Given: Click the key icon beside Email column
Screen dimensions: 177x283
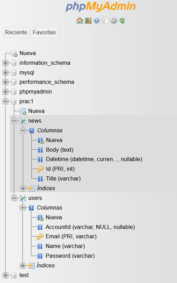Looking at the screenshot, I should 40,237.
